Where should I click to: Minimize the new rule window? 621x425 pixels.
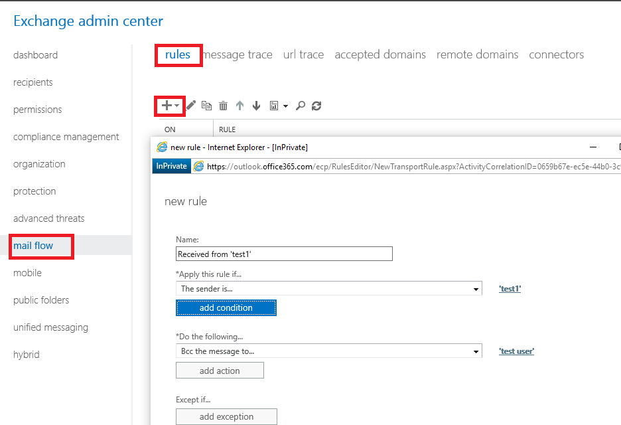tap(593, 147)
